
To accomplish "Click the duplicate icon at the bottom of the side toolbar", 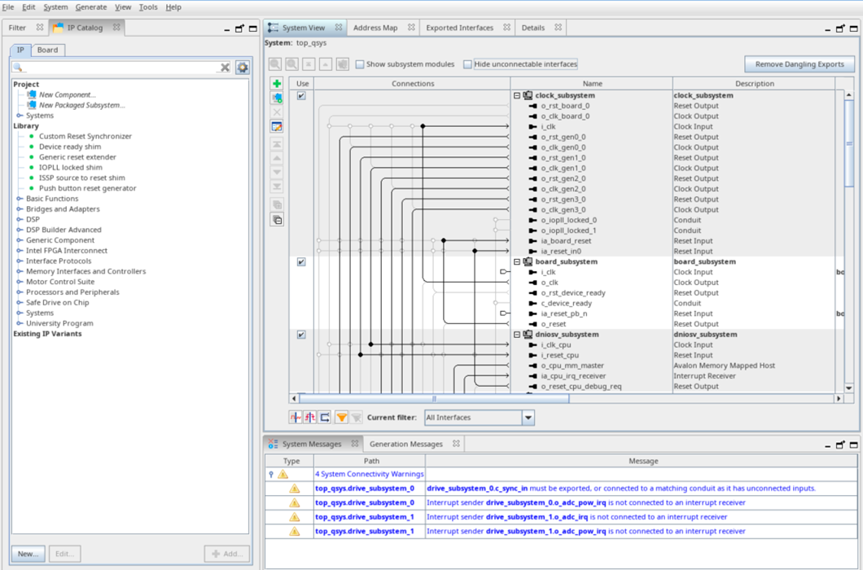I will coord(277,220).
